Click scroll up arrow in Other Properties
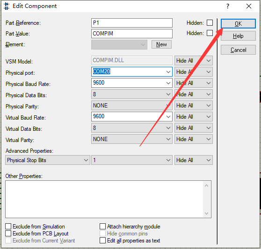 206,185
